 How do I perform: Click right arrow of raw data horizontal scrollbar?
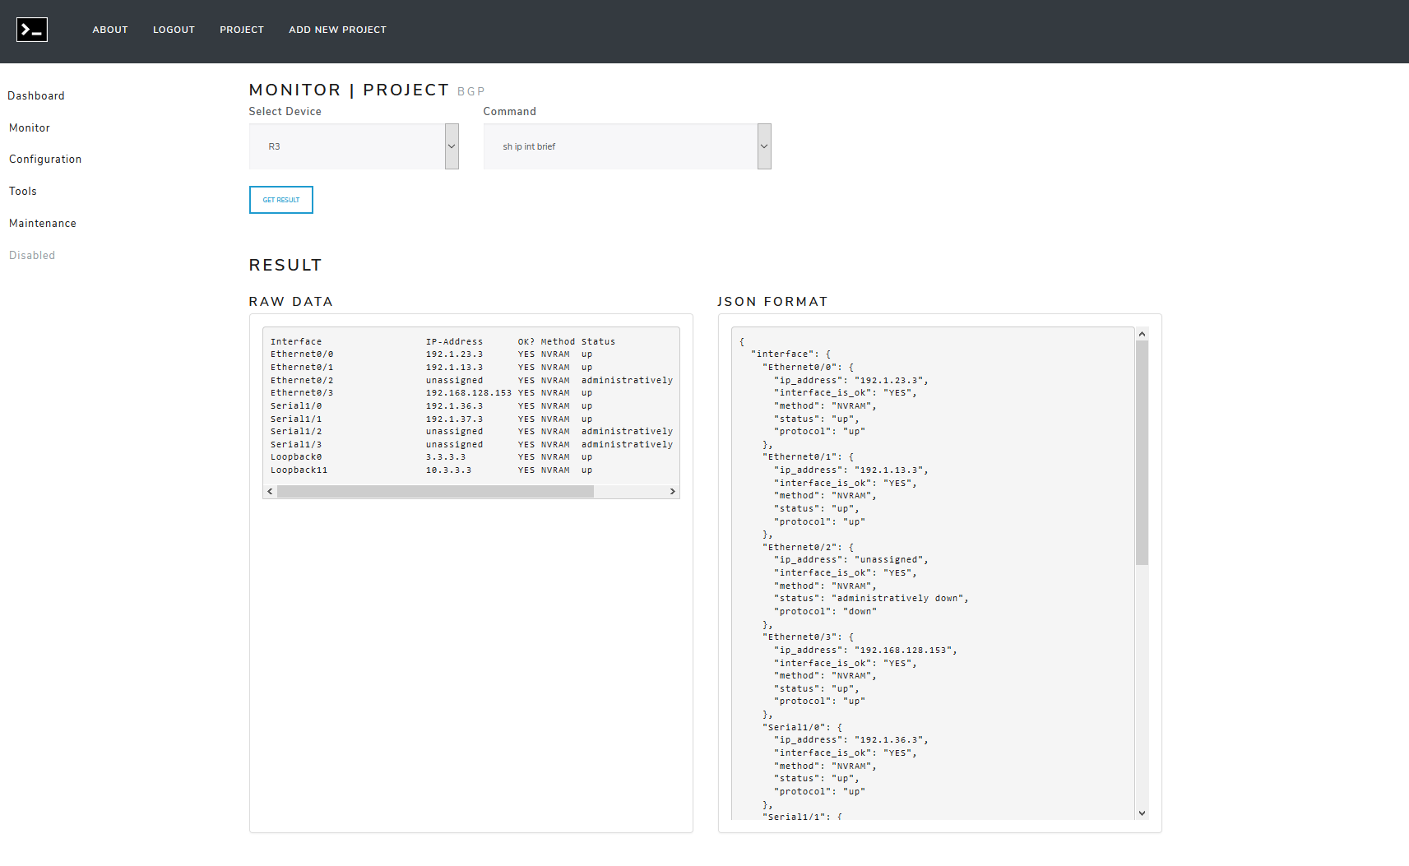[673, 492]
